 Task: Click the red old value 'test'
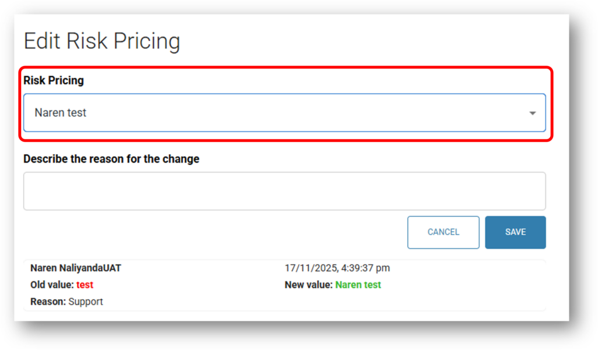85,285
